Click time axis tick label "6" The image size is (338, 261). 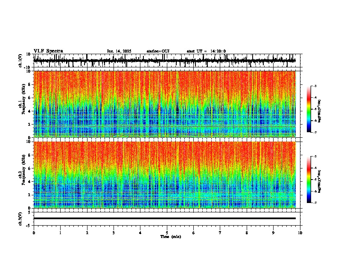tap(194, 233)
